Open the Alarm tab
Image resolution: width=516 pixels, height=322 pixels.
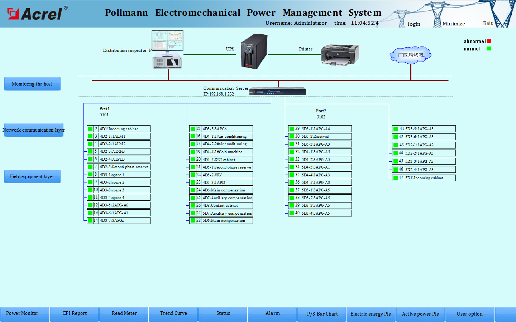pos(272,314)
